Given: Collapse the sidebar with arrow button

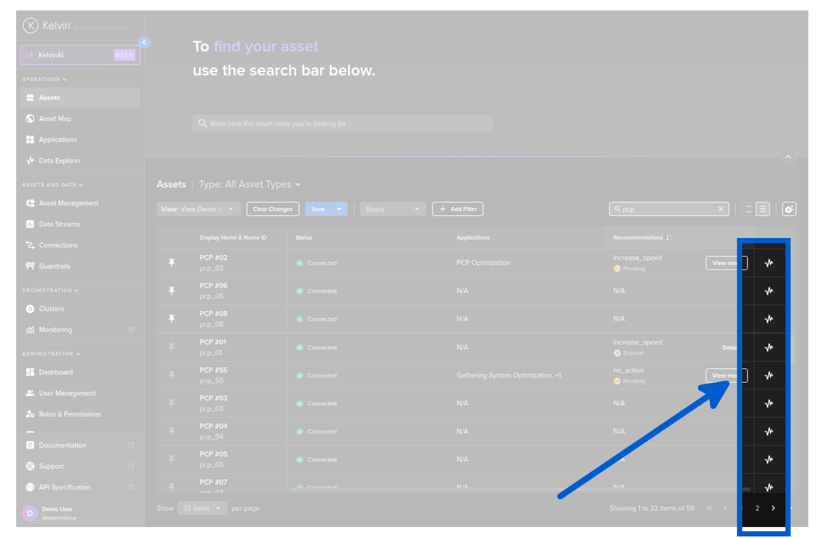Looking at the screenshot, I should 144,43.
